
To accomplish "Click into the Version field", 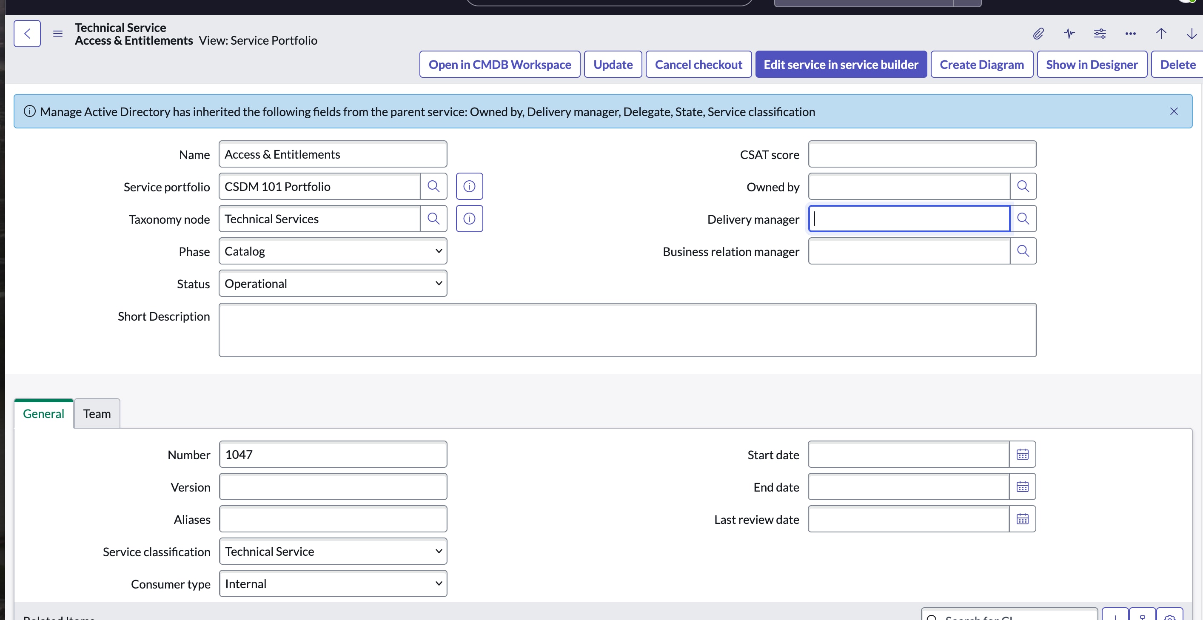I will [333, 486].
